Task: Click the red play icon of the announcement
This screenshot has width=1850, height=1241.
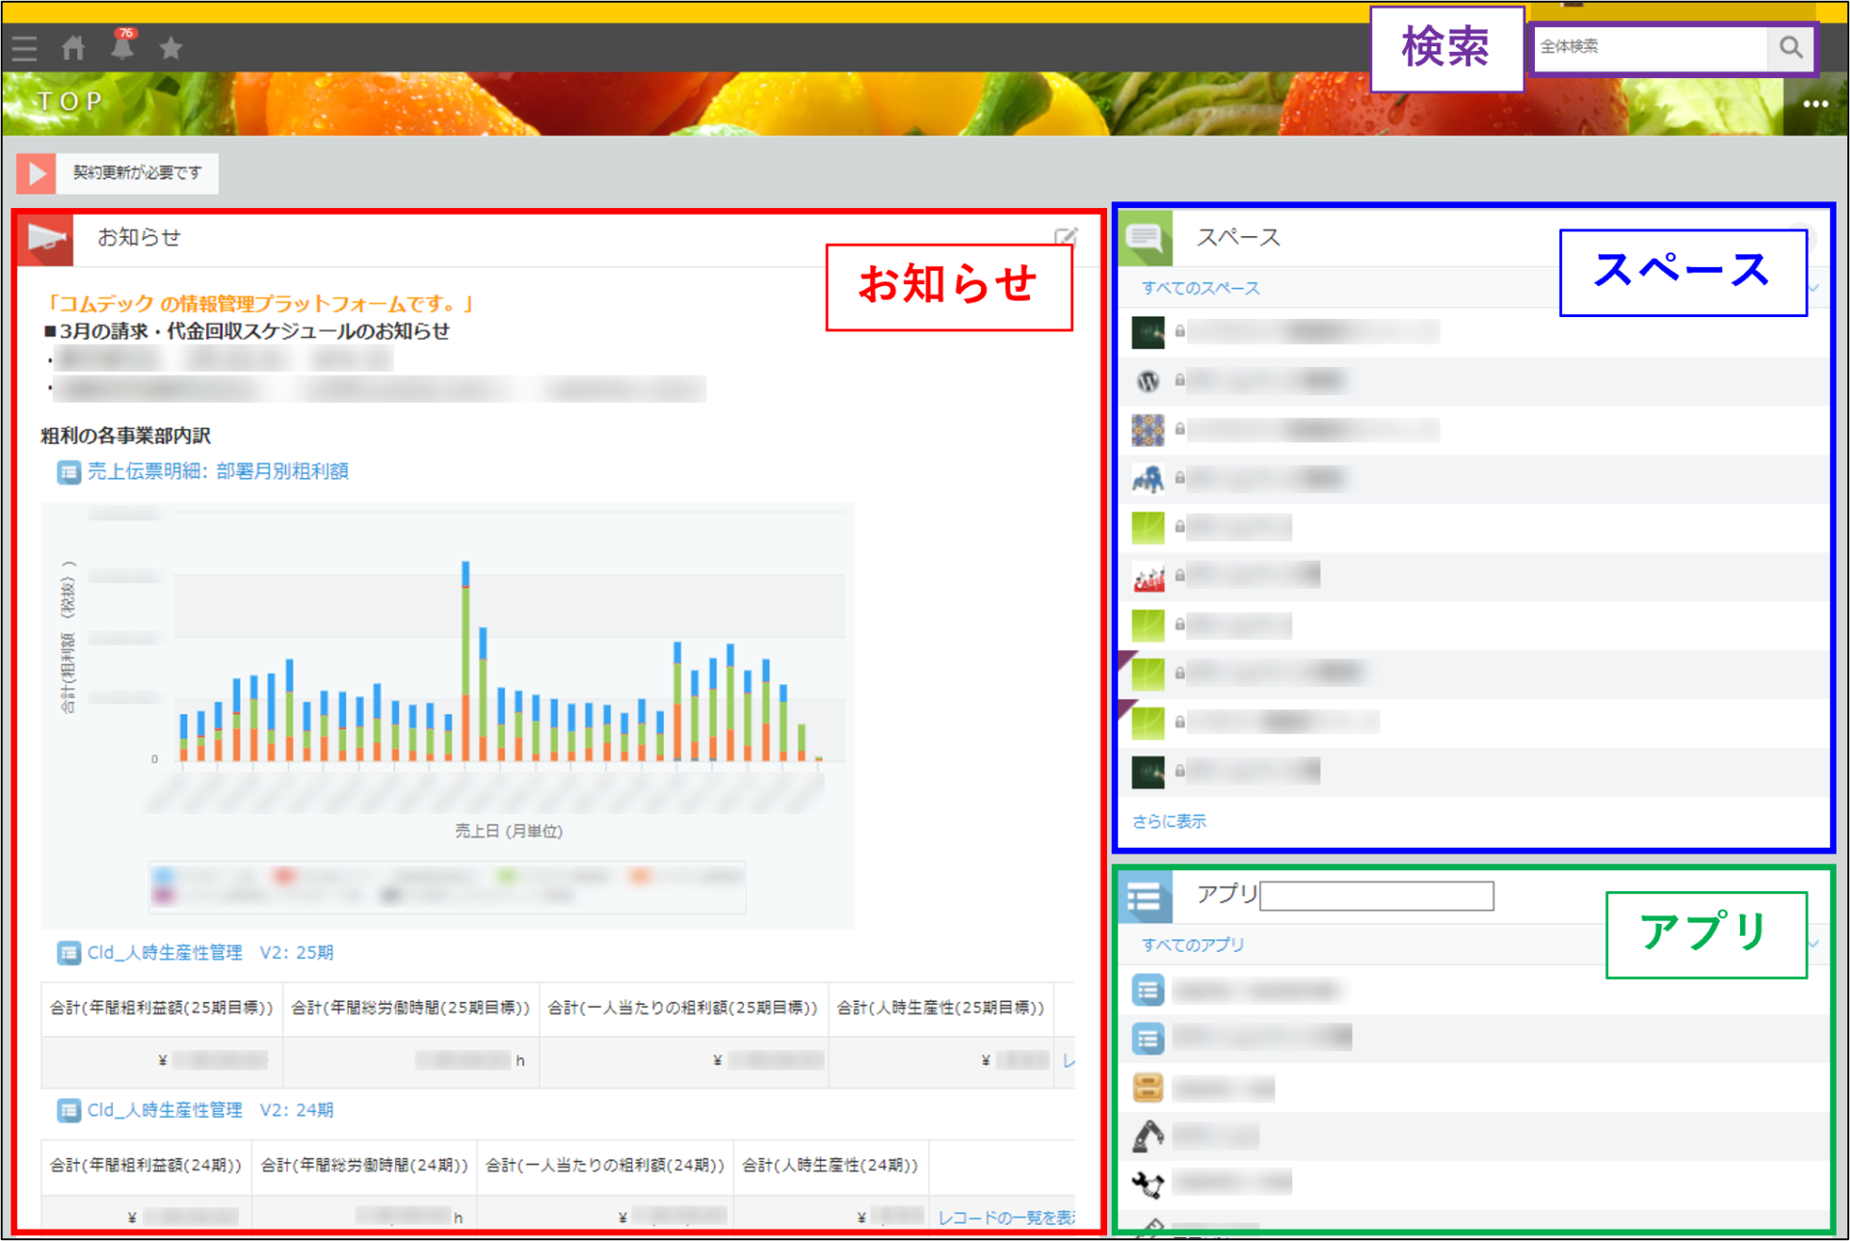Action: 37,173
